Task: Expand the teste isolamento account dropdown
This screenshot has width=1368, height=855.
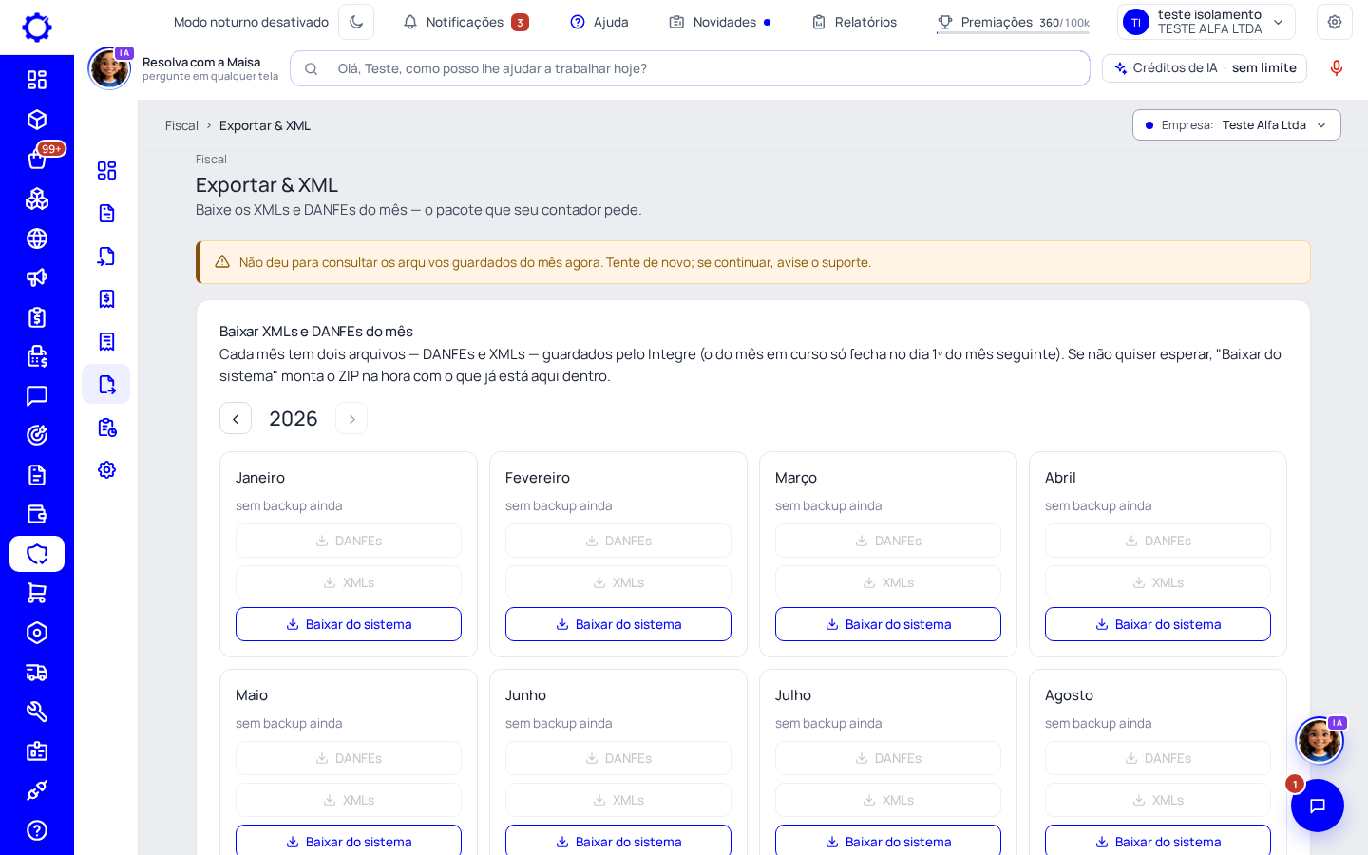Action: (1206, 22)
